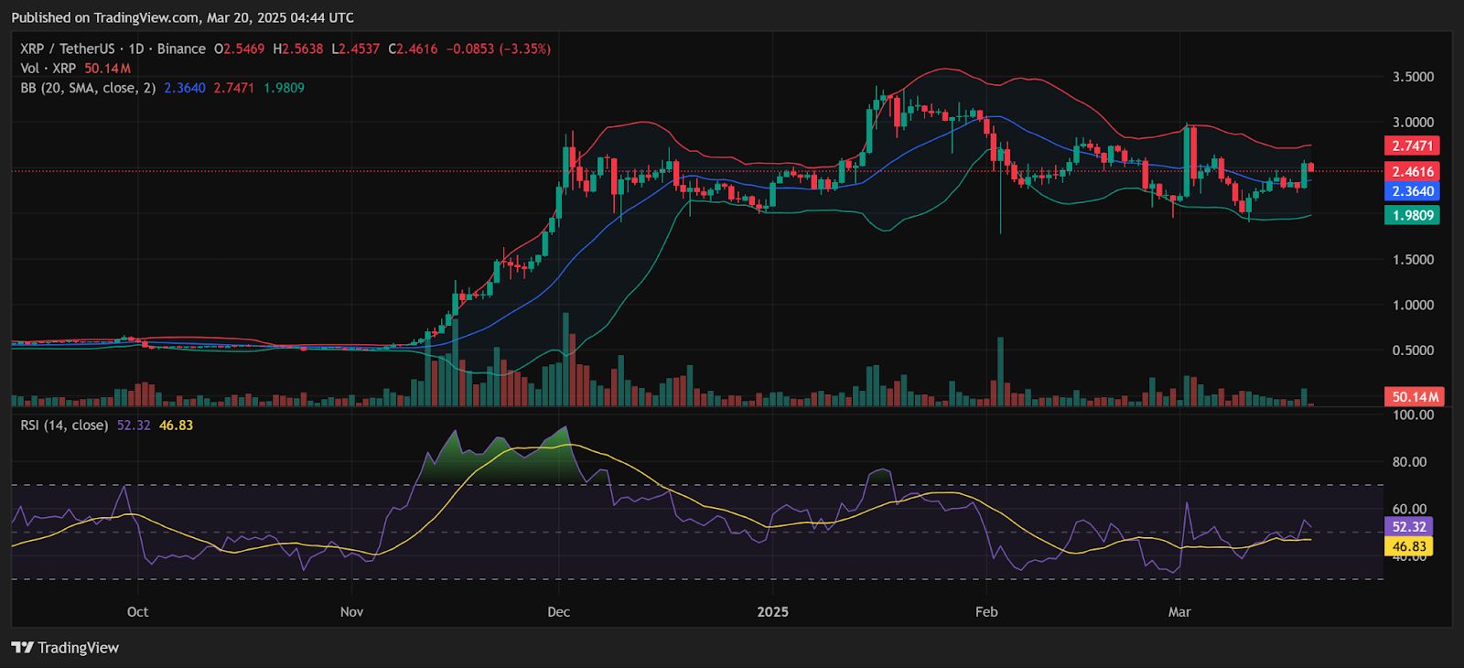Click the 2025 label on time axis

tap(773, 611)
